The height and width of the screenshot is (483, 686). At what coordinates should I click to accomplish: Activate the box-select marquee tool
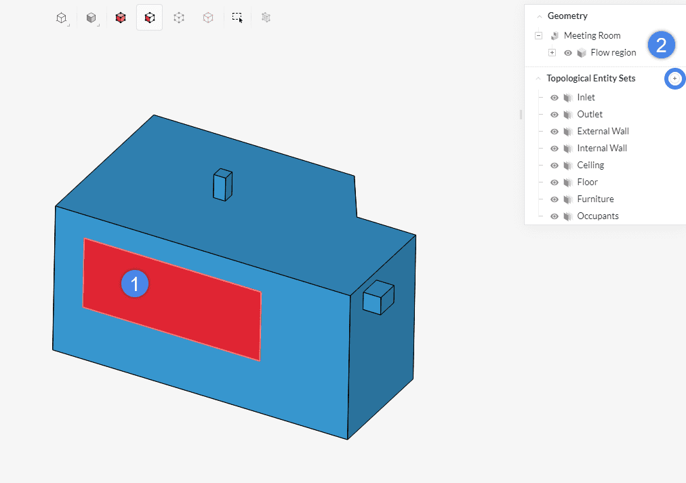coord(236,18)
